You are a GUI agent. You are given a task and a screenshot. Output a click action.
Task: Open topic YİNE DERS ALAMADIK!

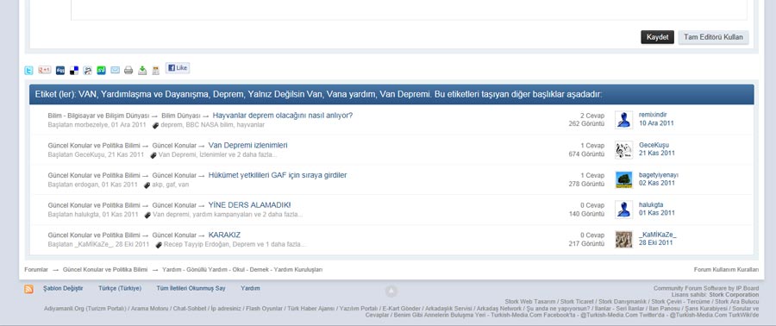(249, 204)
